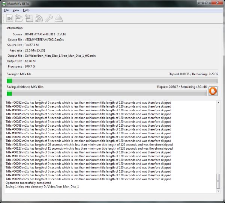Click the Backup disc toolbar icon

pos(29,18)
